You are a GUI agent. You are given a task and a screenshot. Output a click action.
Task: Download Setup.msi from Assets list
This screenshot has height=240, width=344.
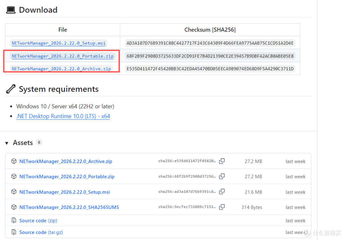pyautogui.click(x=64, y=192)
